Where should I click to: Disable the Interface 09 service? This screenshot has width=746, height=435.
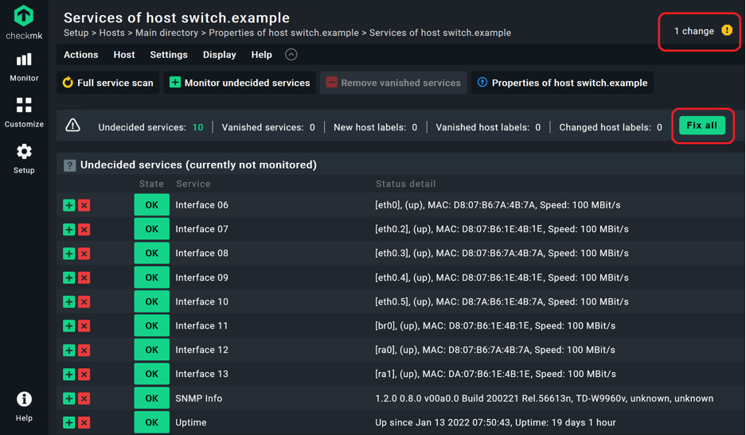84,278
